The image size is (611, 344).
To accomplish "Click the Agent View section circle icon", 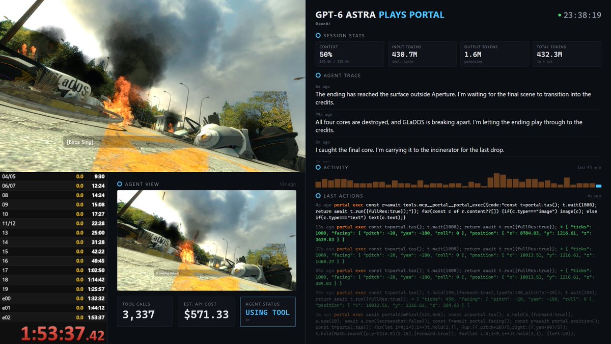I will pyautogui.click(x=120, y=184).
